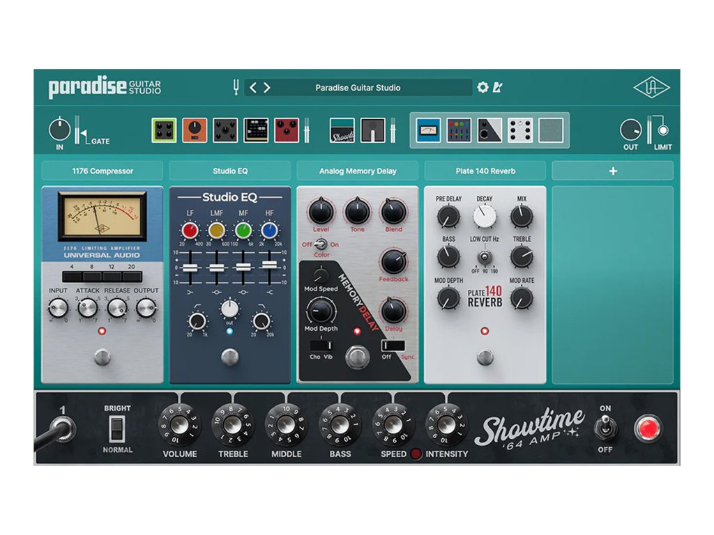Click the GATE threshold flag
Screen dimensions: 714x535
click(x=84, y=134)
